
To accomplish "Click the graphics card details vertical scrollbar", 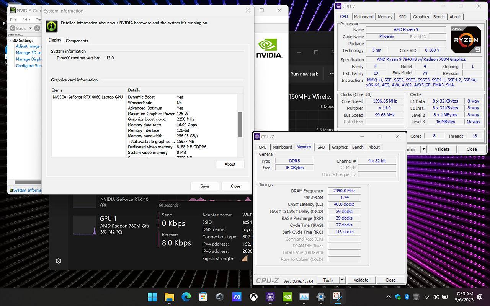I will pyautogui.click(x=240, y=125).
